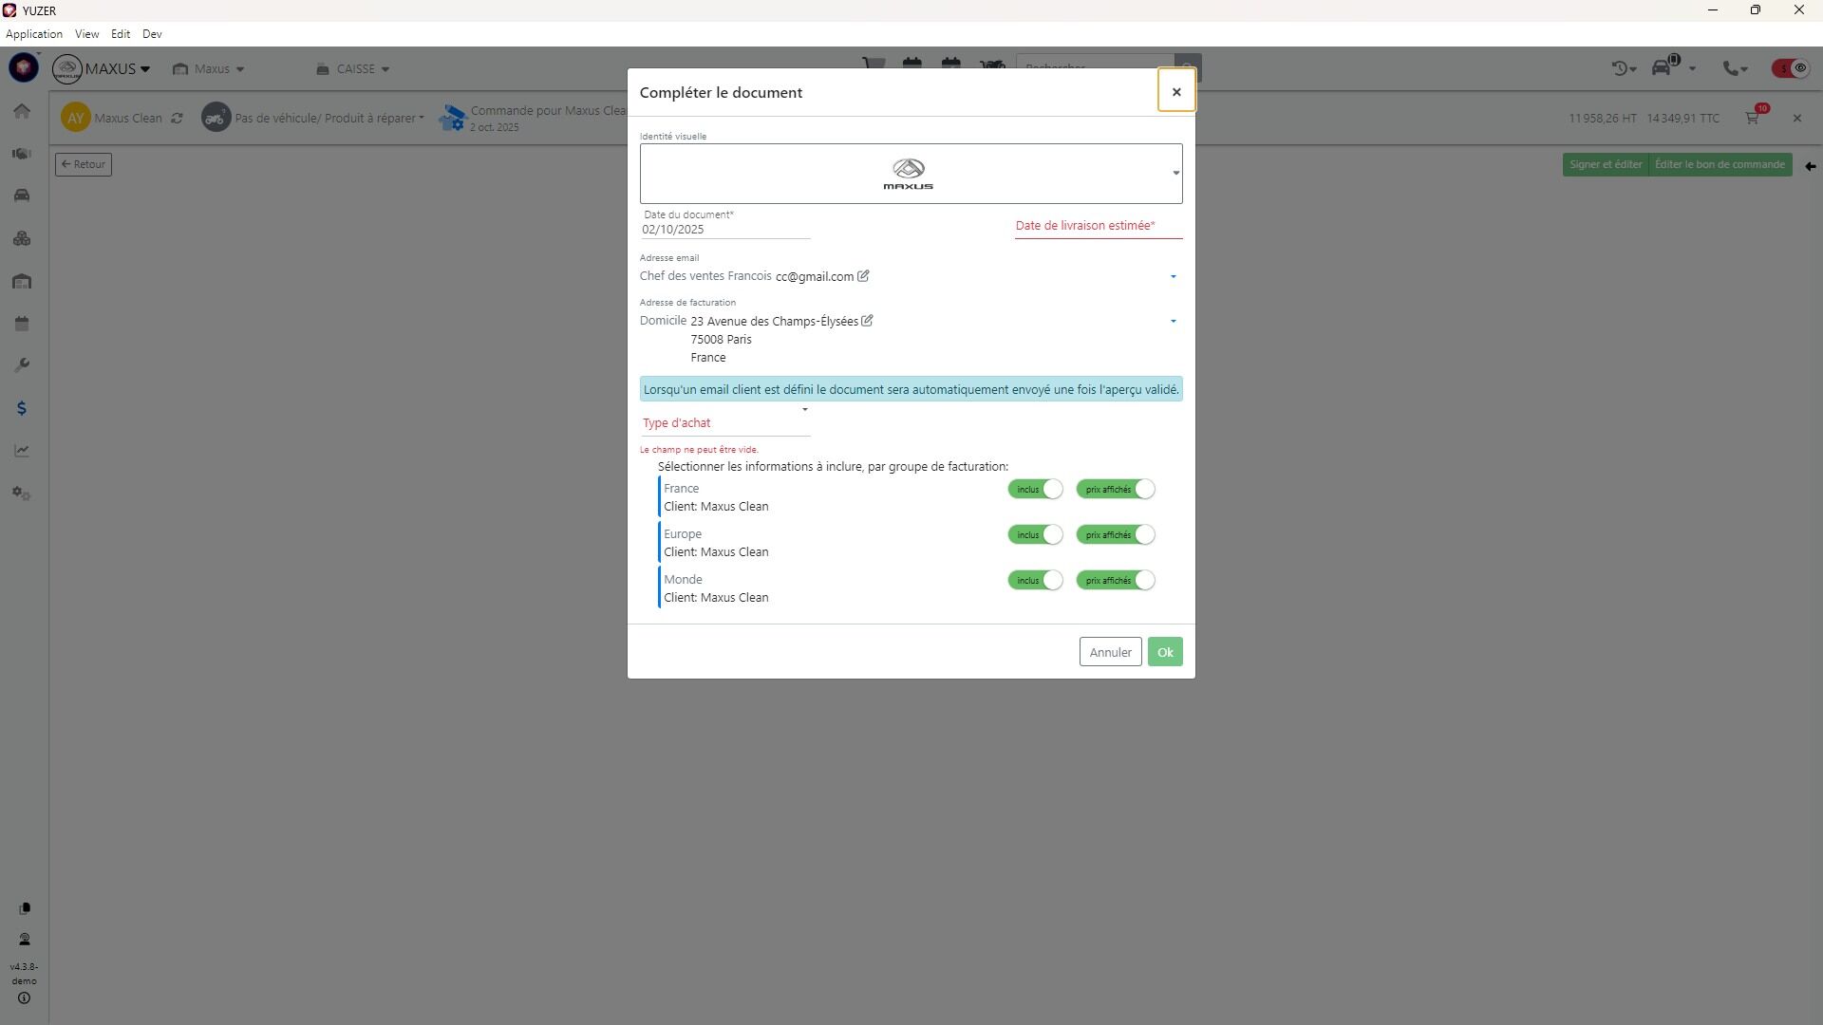The height and width of the screenshot is (1025, 1823).
Task: Open the View menu
Action: coord(86,33)
